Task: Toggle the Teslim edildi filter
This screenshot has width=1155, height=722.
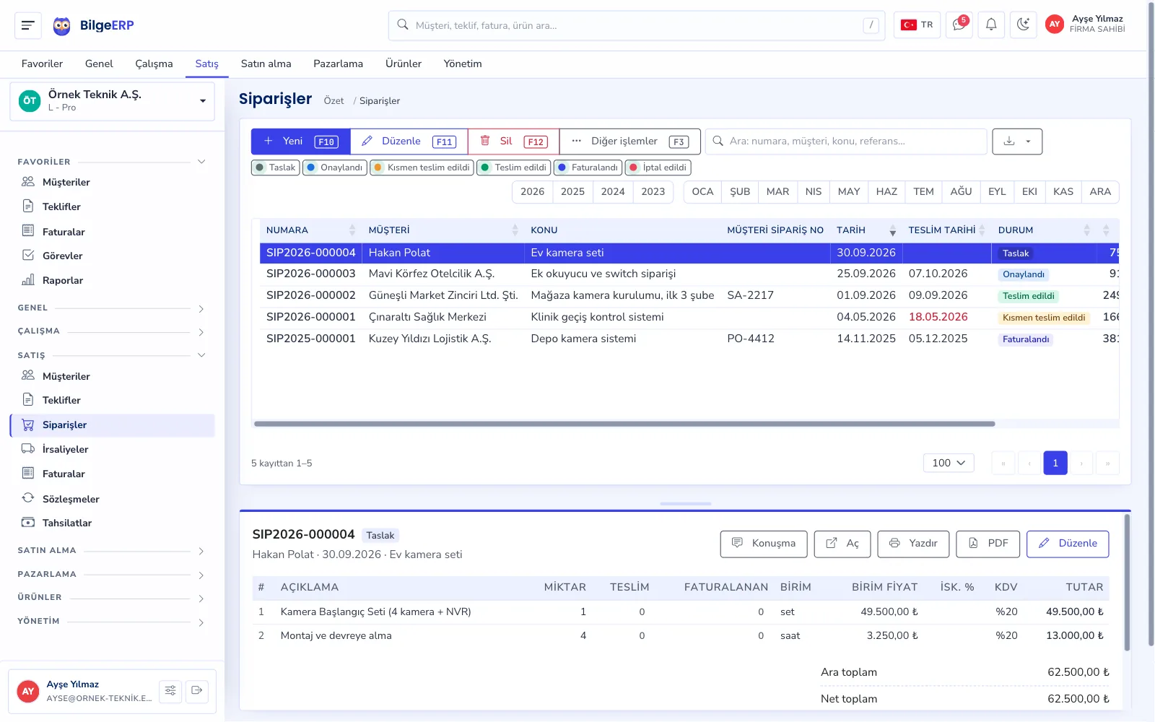Action: point(513,168)
